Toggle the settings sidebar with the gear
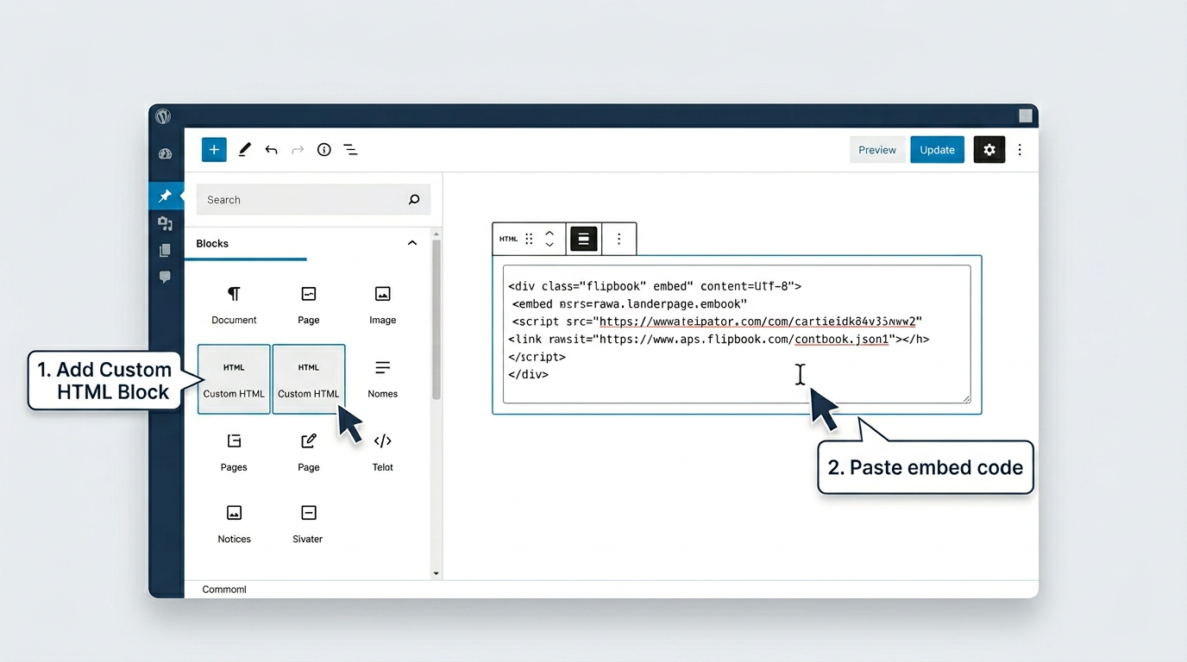1187x662 pixels. [x=989, y=149]
